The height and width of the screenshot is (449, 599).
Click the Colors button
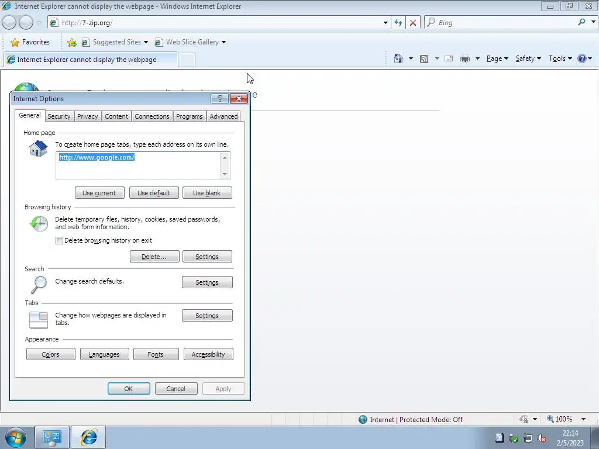[x=51, y=354]
